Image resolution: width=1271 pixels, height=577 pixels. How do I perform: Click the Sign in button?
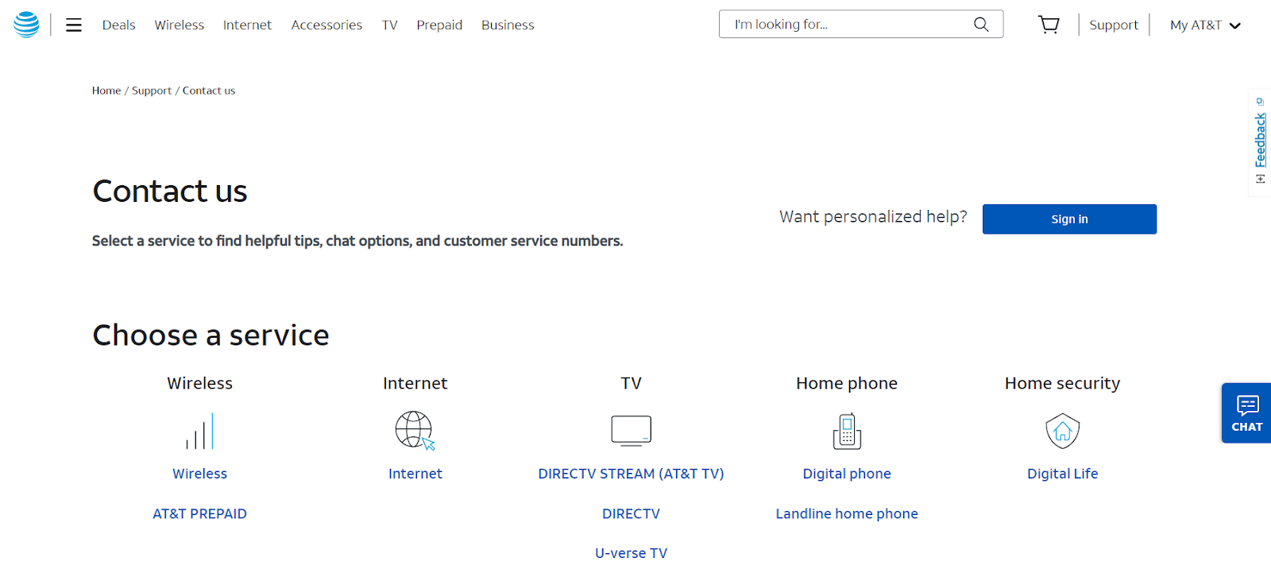(x=1069, y=219)
